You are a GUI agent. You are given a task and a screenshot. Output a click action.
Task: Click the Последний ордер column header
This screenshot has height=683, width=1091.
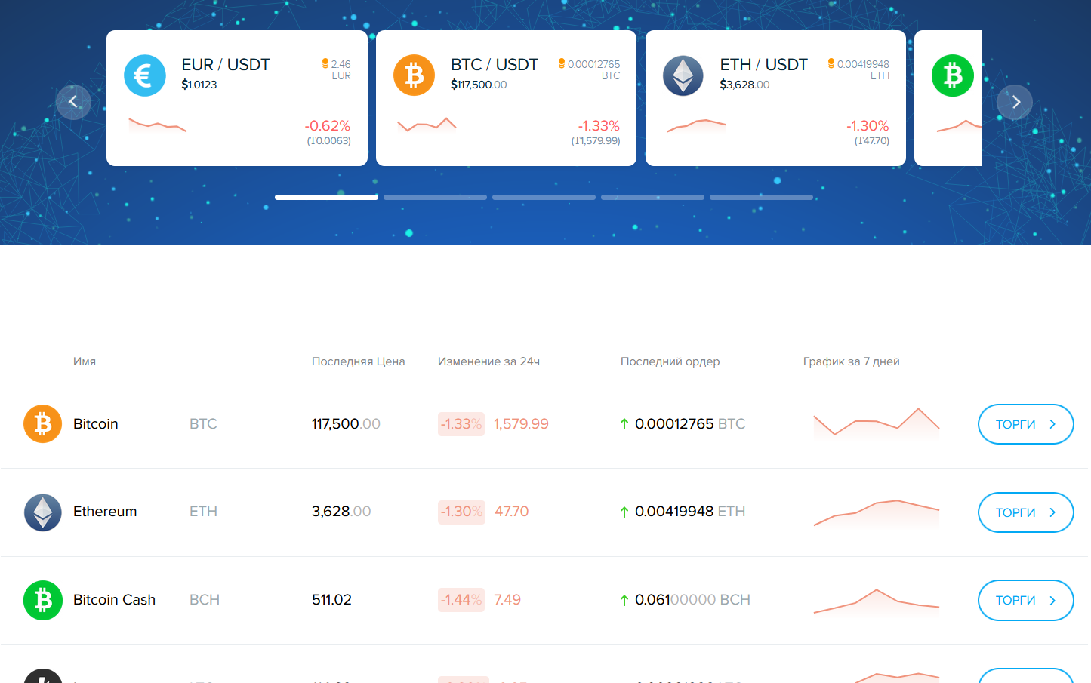pos(670,361)
